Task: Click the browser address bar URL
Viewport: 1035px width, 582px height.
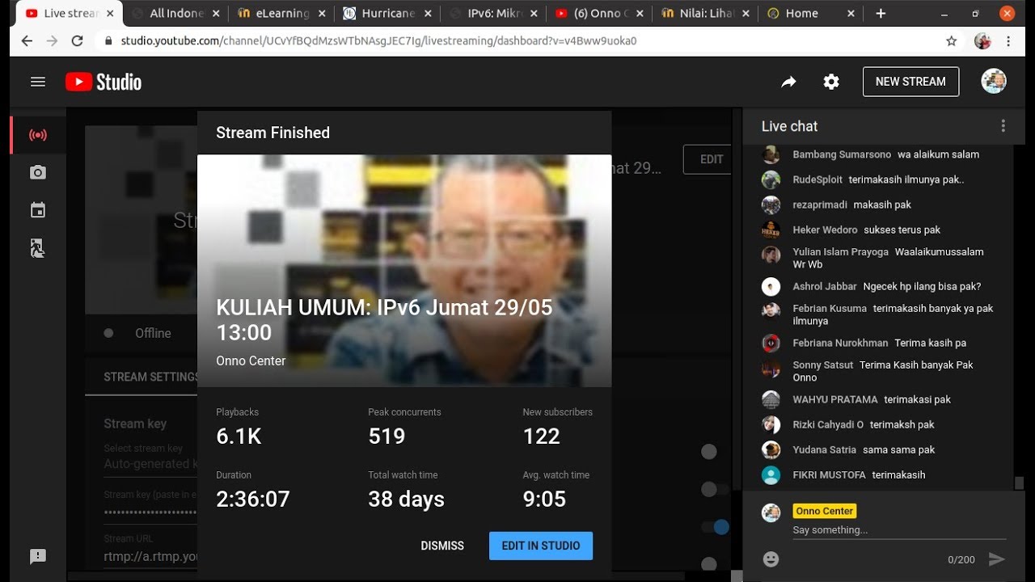Action: point(379,40)
